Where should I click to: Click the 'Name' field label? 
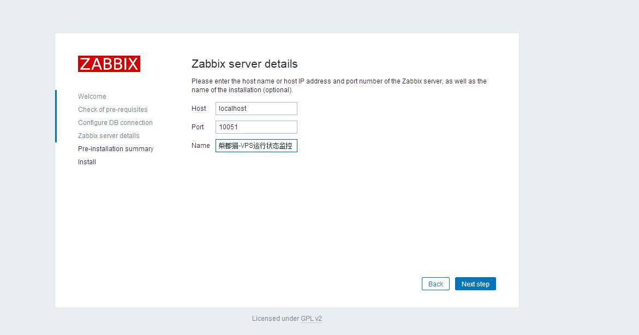click(200, 146)
